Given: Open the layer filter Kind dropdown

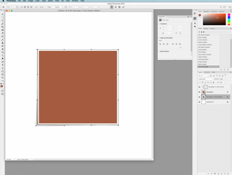Looking at the screenshot, I should pos(204,76).
